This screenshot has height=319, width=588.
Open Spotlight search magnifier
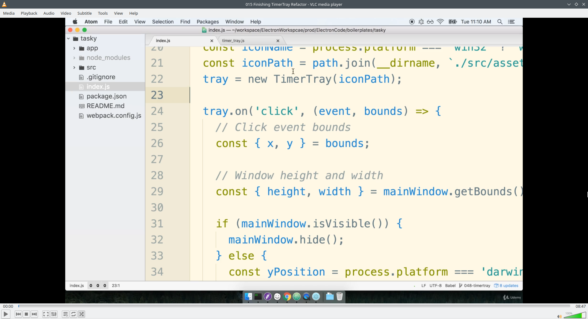tap(500, 22)
